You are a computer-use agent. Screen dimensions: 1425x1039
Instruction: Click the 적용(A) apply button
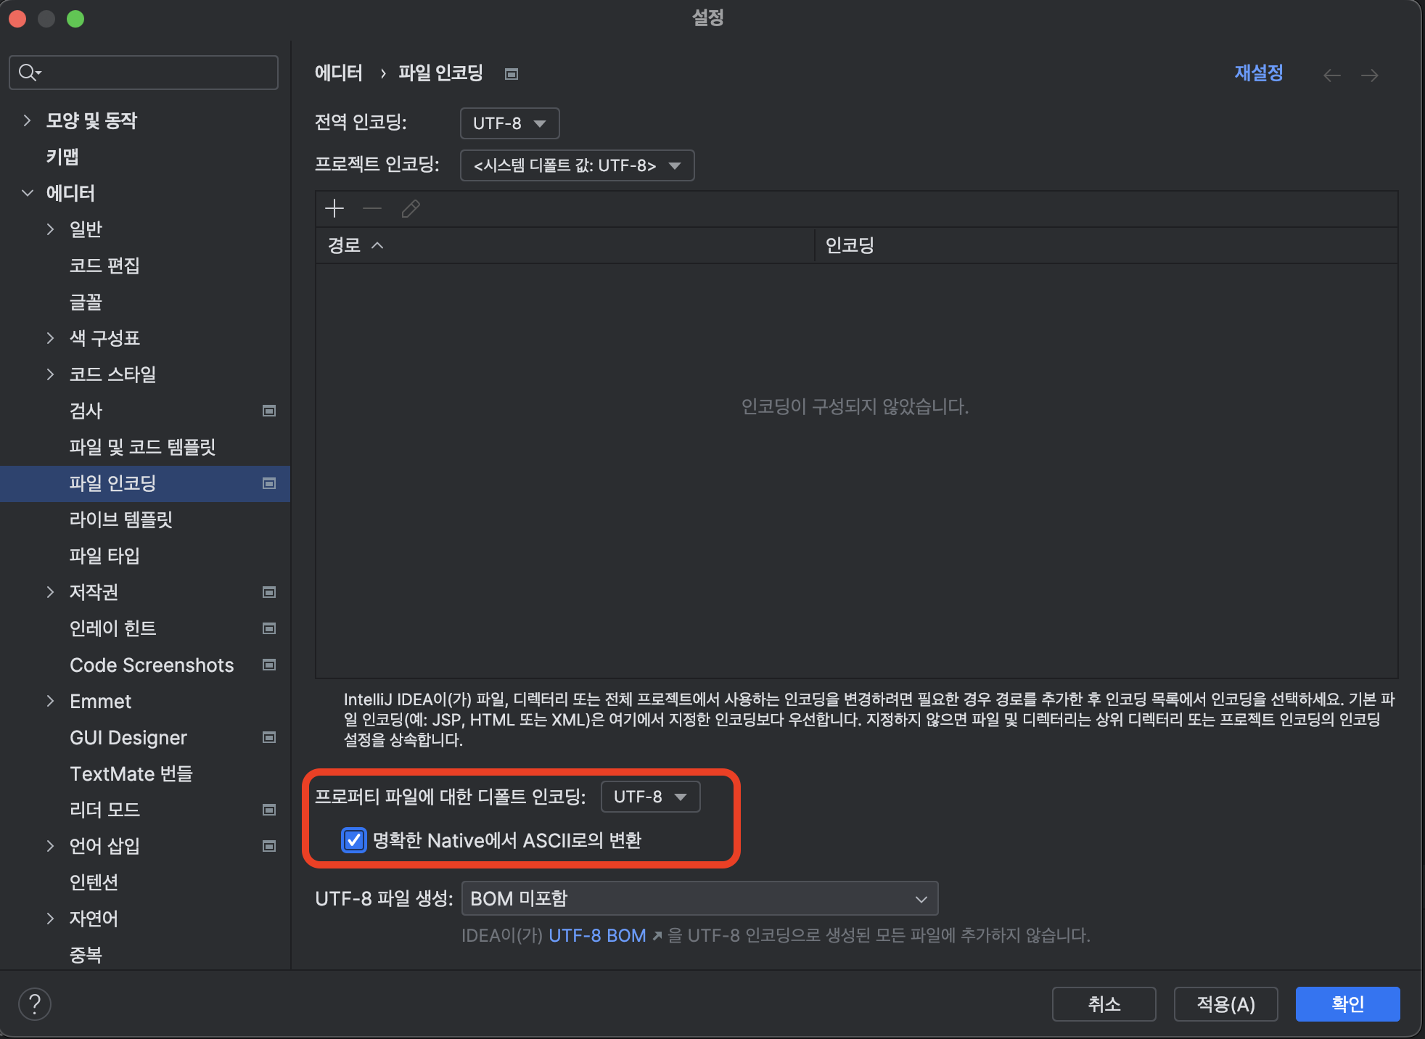pos(1225,1004)
